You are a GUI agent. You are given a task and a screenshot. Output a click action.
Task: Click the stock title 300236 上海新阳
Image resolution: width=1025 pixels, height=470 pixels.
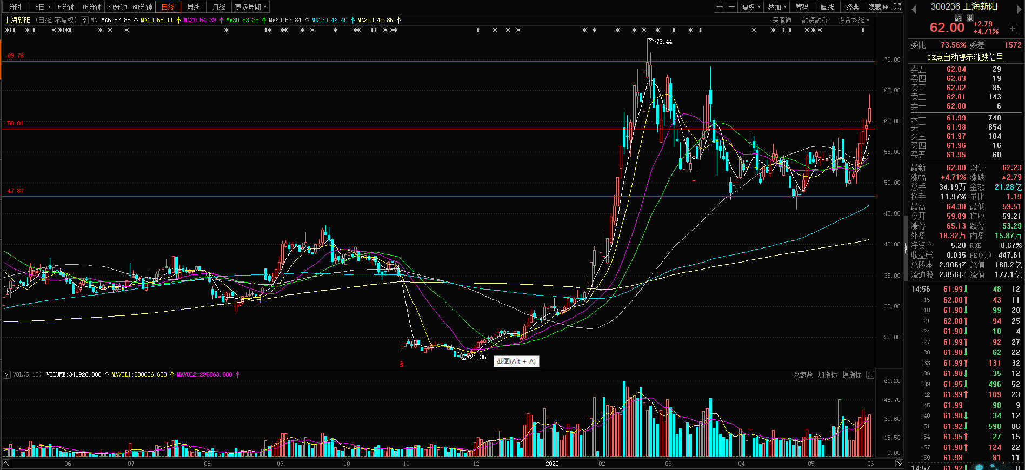pyautogui.click(x=964, y=6)
